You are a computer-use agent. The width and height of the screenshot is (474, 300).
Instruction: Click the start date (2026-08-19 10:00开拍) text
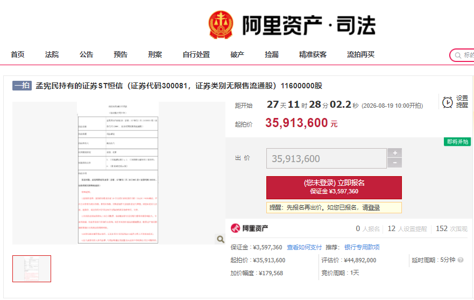[392, 106]
